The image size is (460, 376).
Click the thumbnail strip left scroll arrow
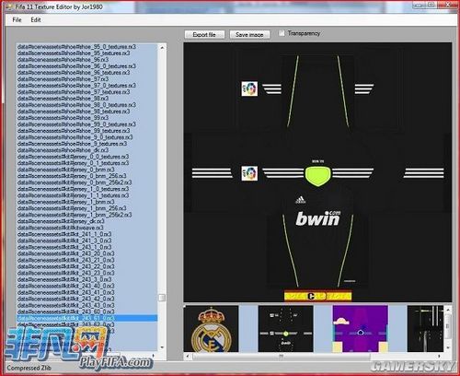click(x=188, y=357)
